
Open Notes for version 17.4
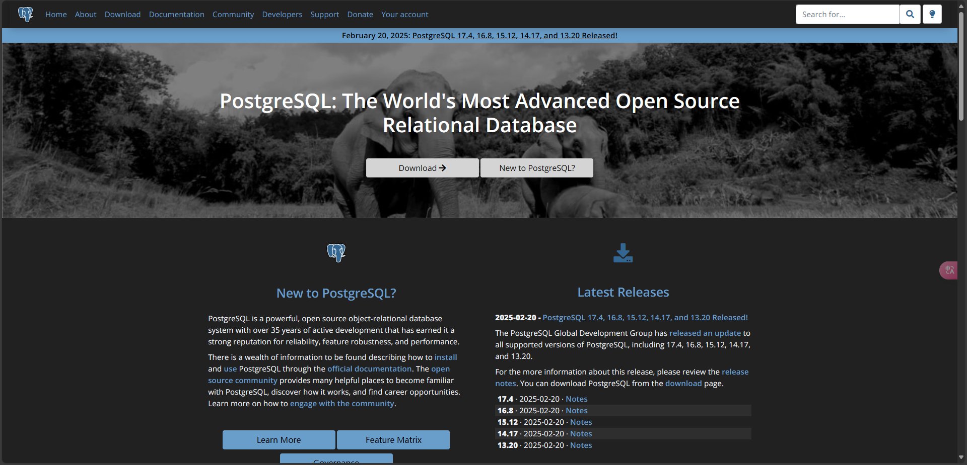click(576, 399)
